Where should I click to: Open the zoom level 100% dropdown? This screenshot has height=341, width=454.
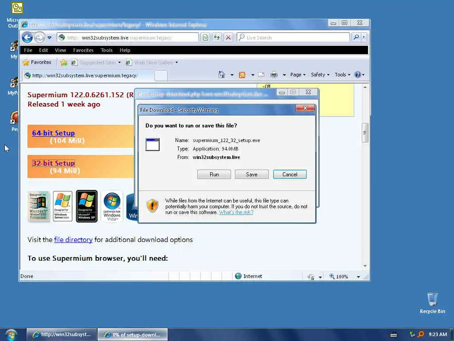tap(358, 277)
